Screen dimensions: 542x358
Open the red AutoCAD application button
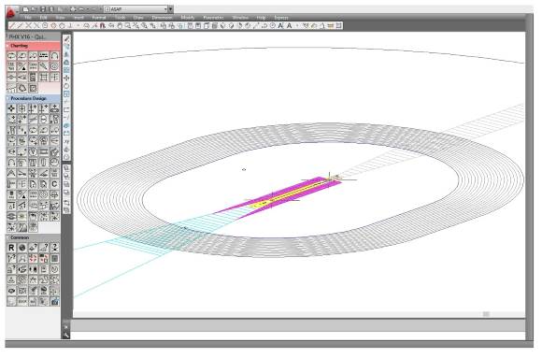pyautogui.click(x=12, y=12)
